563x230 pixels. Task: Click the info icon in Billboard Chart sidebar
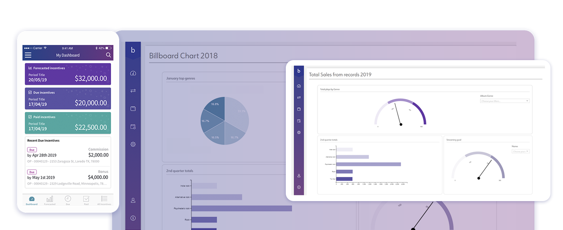[133, 218]
